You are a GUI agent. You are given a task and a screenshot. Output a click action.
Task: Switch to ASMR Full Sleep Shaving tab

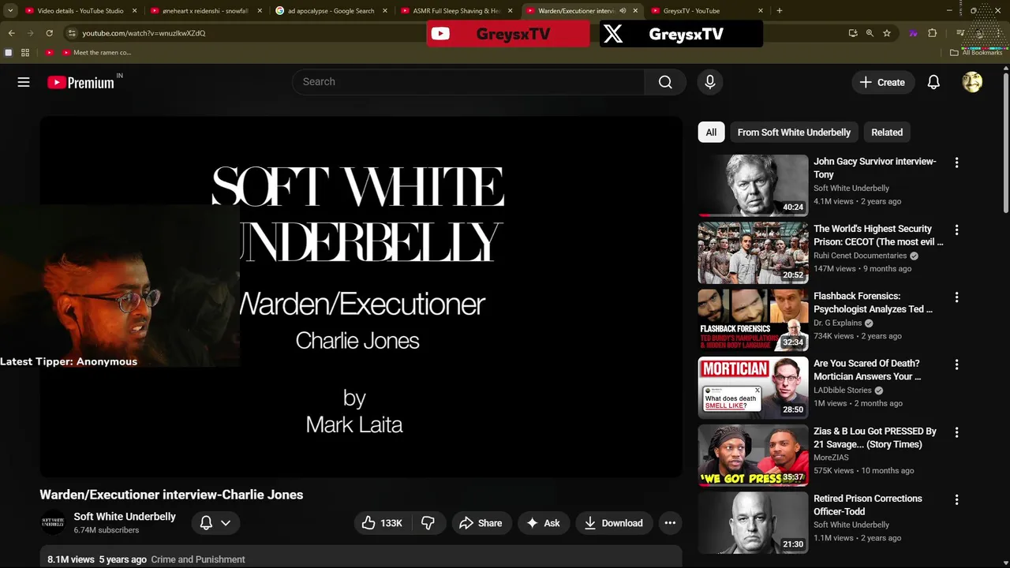[457, 11]
